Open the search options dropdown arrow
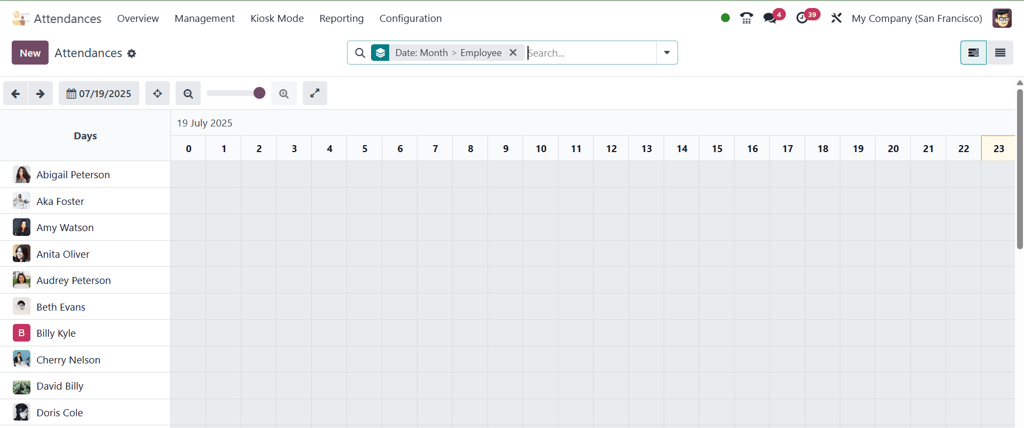Image resolution: width=1024 pixels, height=428 pixels. (667, 53)
